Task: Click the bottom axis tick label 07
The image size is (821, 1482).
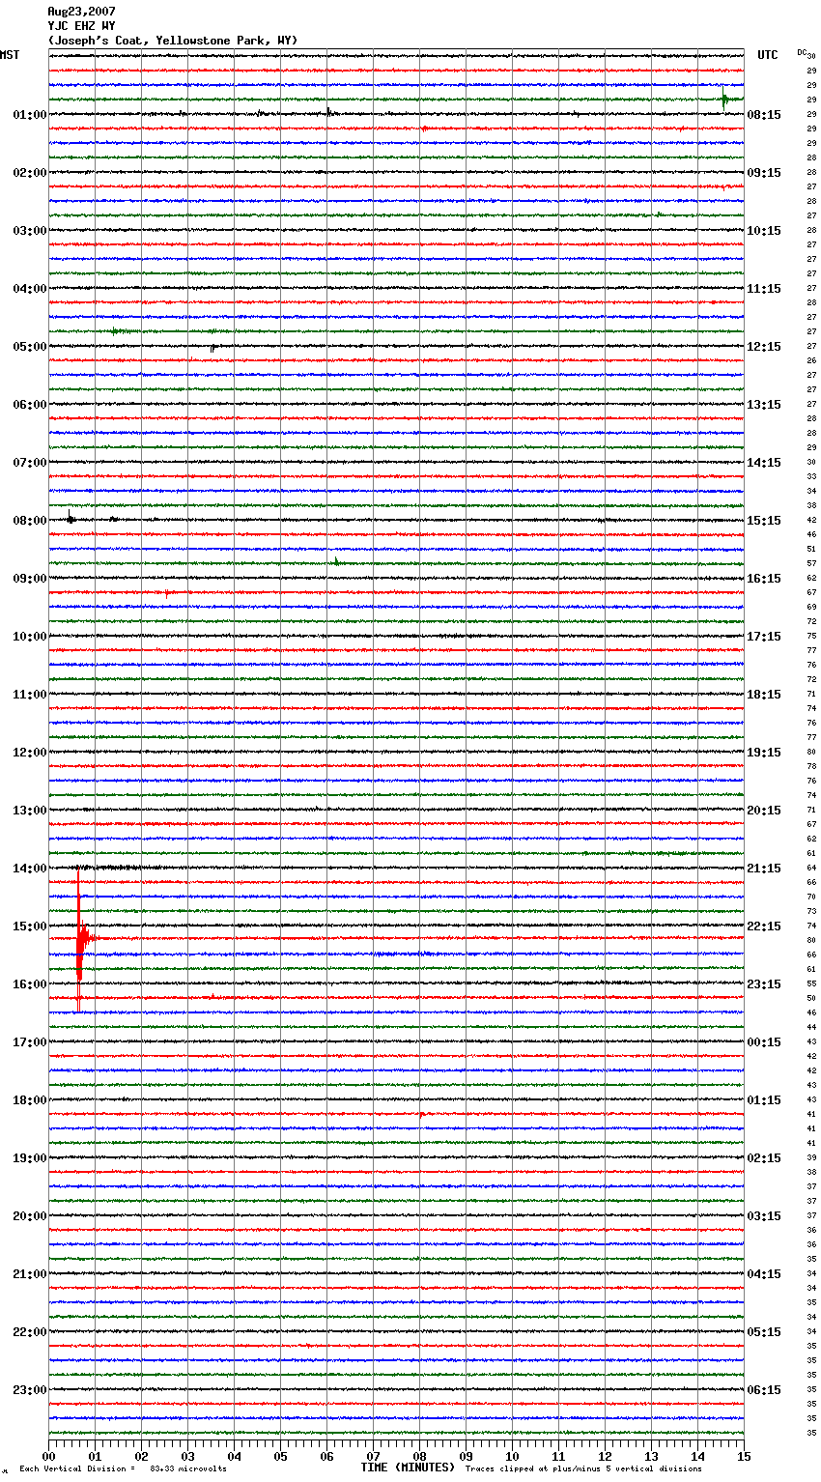Action: coord(373,1456)
